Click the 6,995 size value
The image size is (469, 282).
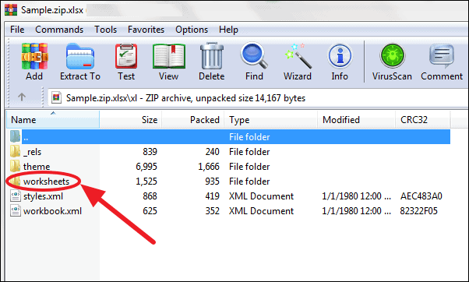point(146,167)
